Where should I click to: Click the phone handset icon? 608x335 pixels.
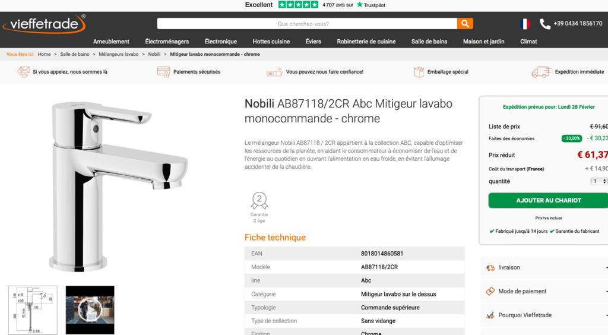545,24
